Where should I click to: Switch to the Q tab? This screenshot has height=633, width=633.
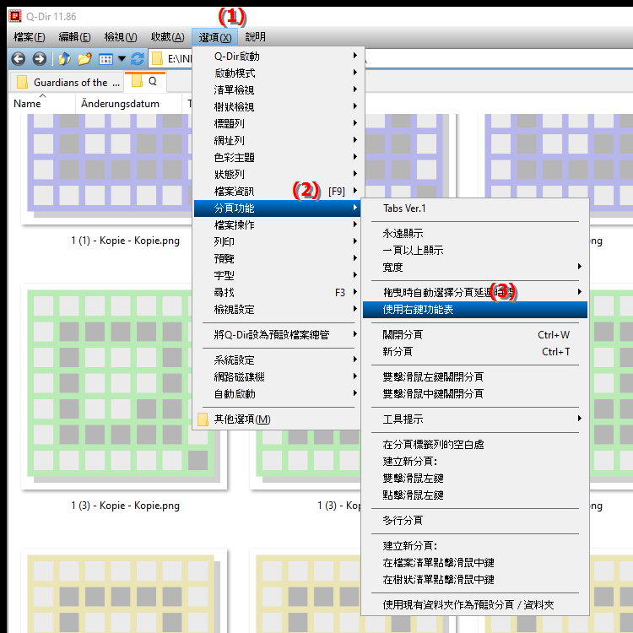point(145,82)
